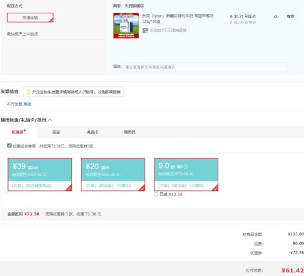304x276 pixels.
Task: Deselect the ¥20 off 99 coupon
Action: coord(113,175)
